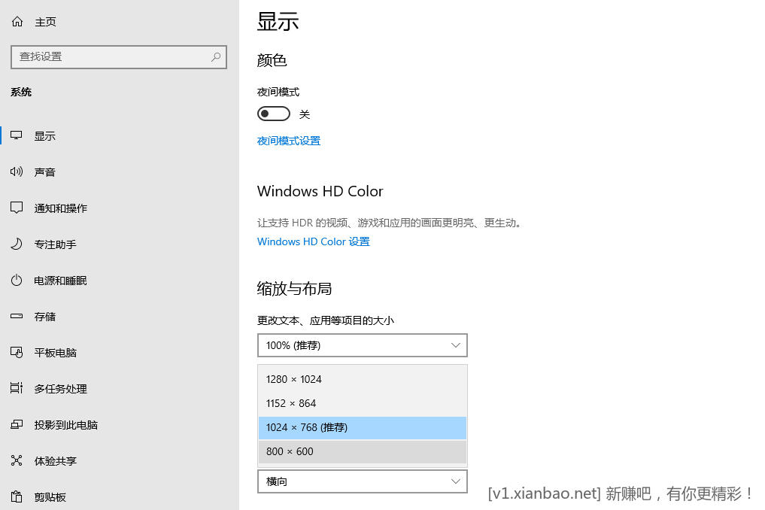Click the Home house icon

coord(17,22)
